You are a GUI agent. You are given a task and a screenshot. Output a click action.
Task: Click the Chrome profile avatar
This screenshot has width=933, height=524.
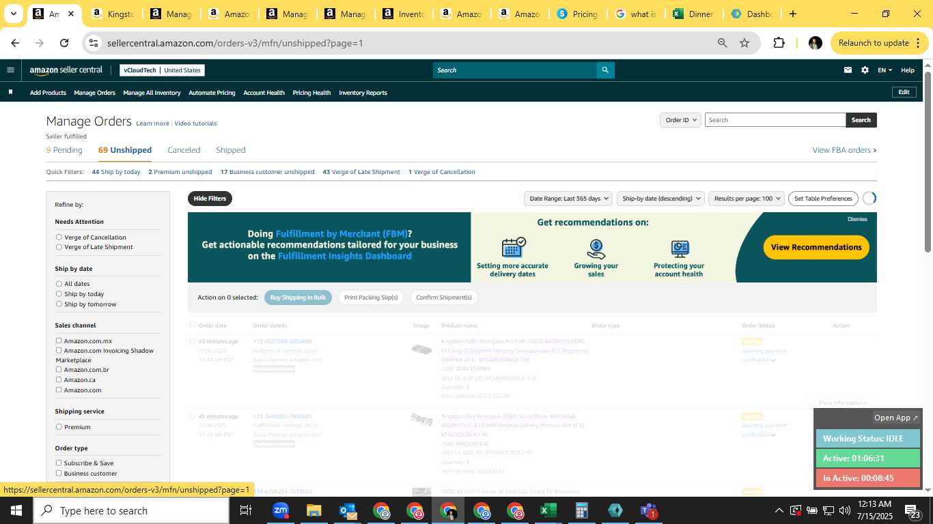[x=815, y=43]
